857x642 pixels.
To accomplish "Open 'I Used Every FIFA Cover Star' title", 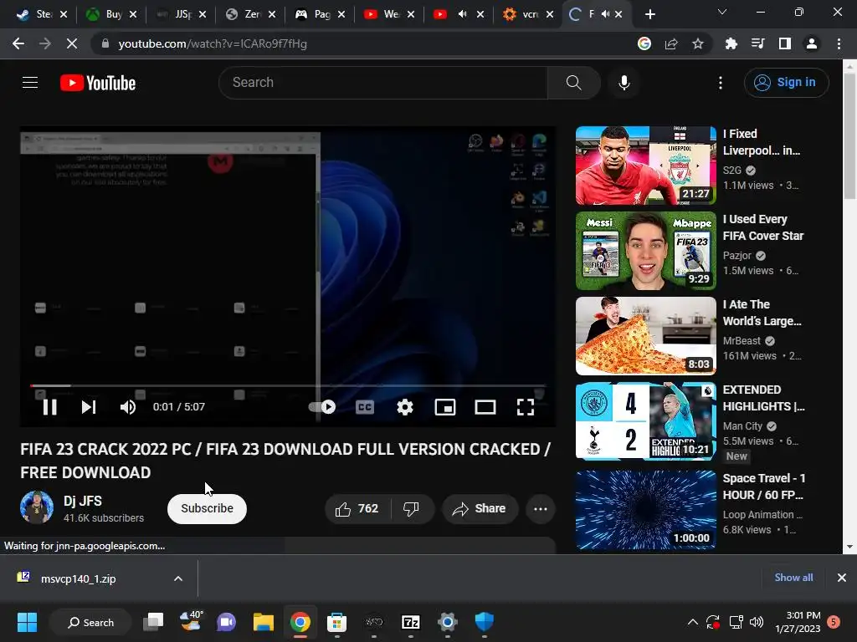I will pyautogui.click(x=763, y=227).
